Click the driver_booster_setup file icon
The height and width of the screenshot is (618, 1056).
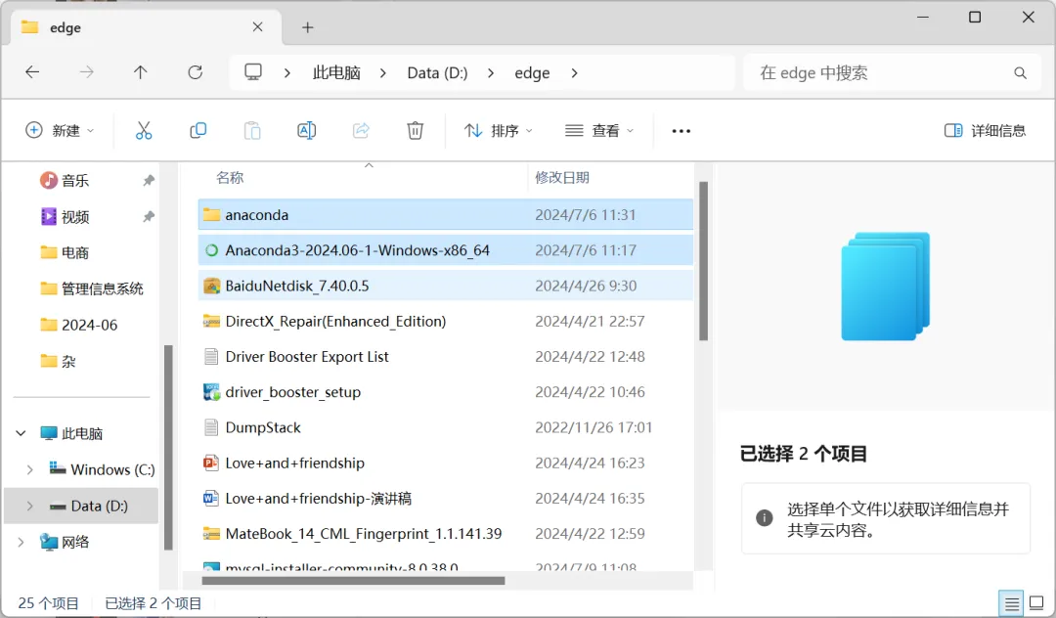click(211, 392)
